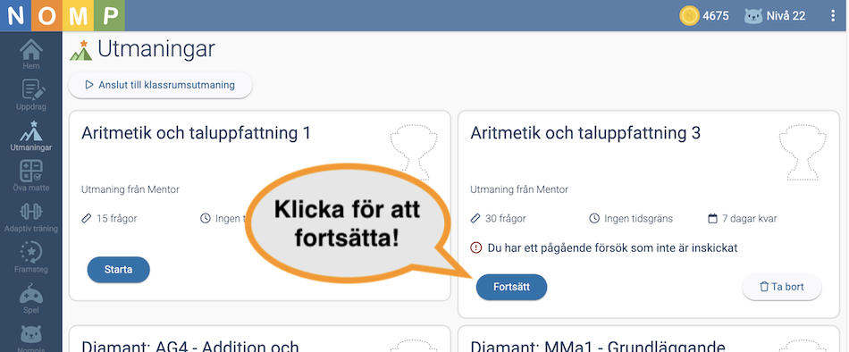The height and width of the screenshot is (352, 849).
Task: Open the three-dot menu at top right
Action: (x=833, y=16)
